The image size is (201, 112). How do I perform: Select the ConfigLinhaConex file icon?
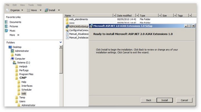(x=67, y=30)
